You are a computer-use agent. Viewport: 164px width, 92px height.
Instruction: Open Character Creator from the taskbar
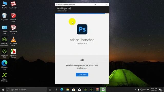pyautogui.click(x=85, y=90)
